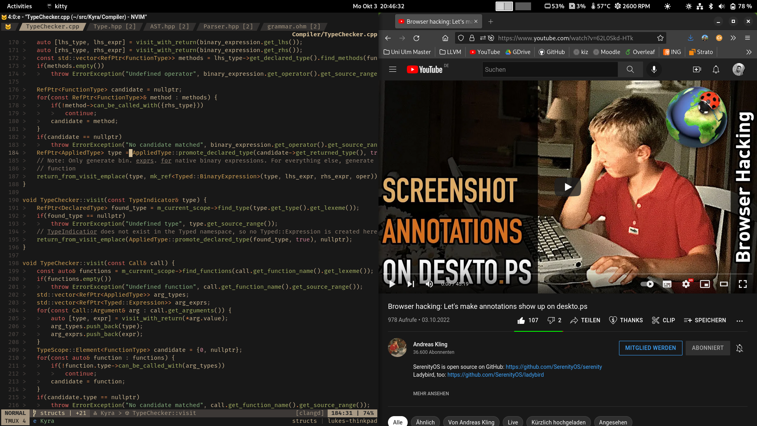This screenshot has width=757, height=426.
Task: Like the video with thumbs up
Action: pyautogui.click(x=521, y=320)
